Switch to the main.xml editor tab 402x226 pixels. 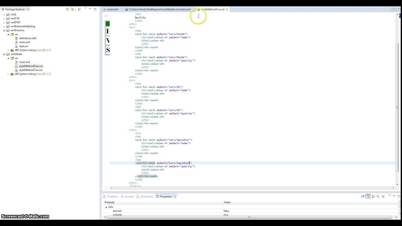[111, 9]
